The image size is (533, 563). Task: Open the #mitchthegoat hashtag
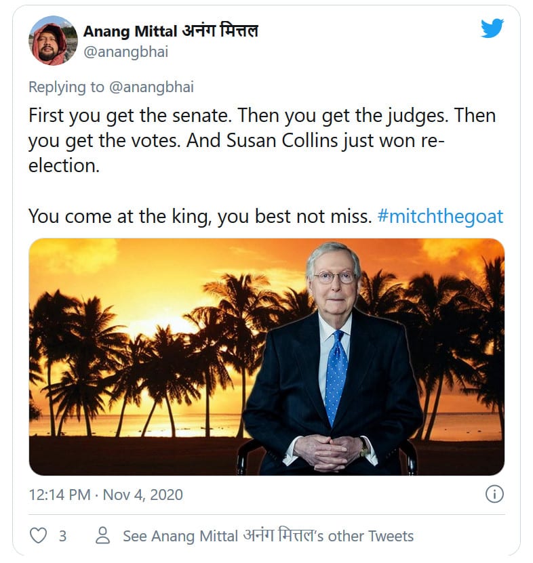point(440,217)
